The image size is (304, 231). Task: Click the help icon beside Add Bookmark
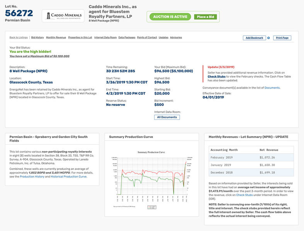tap(268, 38)
